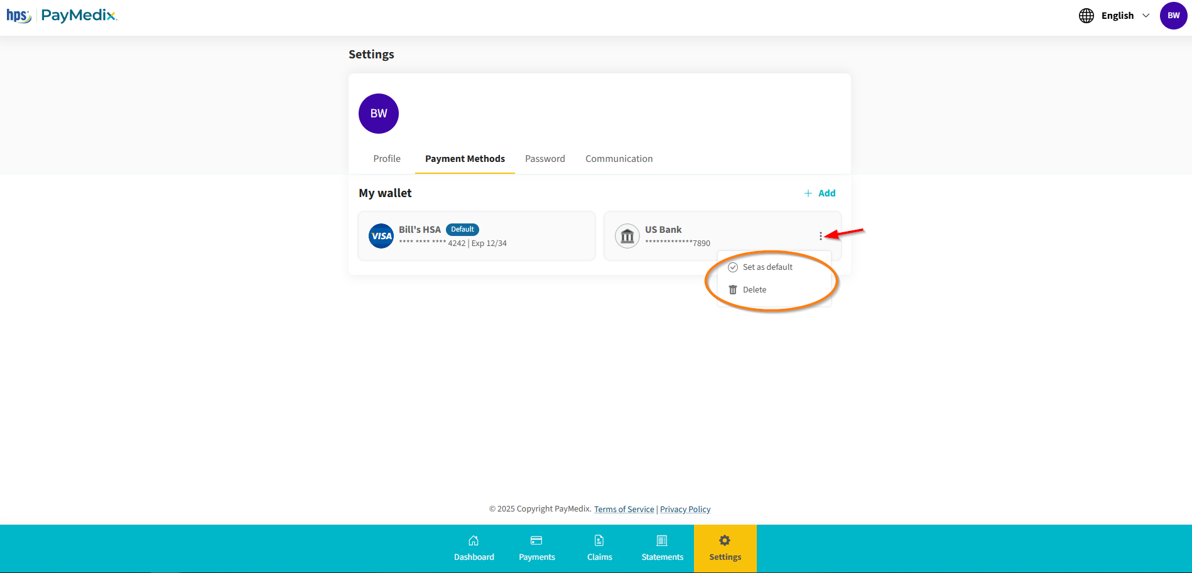Choose Set as default for US Bank

click(767, 267)
